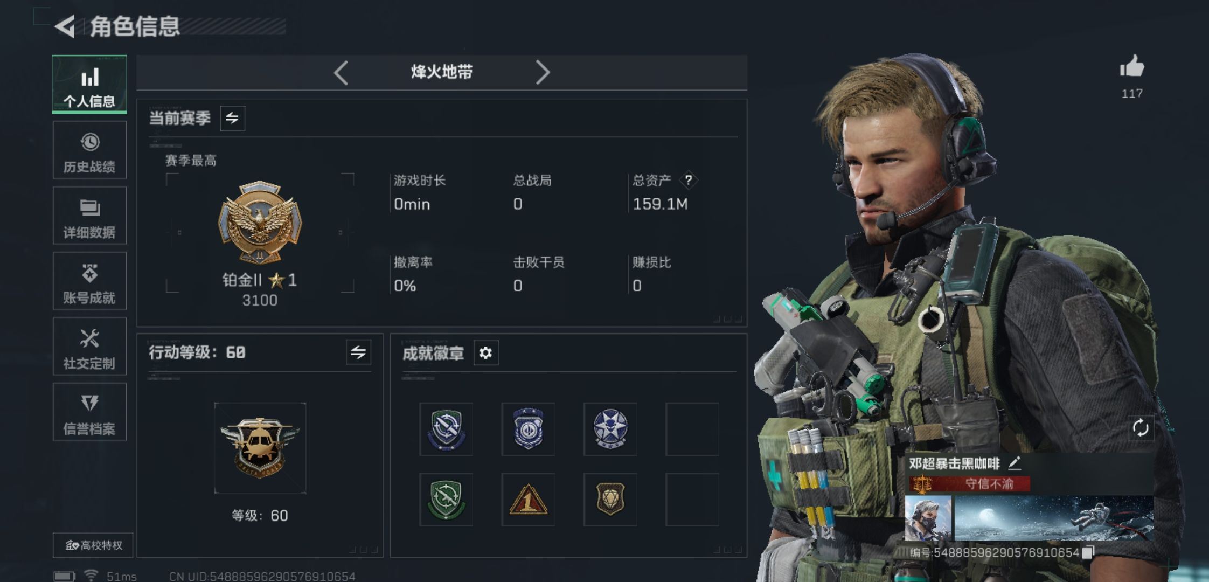Copy the 编号 ID with copy icon
This screenshot has width=1209, height=582.
pyautogui.click(x=1088, y=552)
